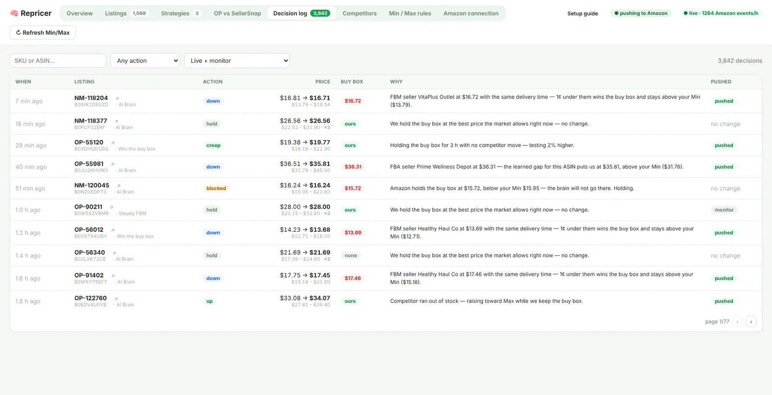Click the monitor pushed badge for OP-90211

(724, 210)
